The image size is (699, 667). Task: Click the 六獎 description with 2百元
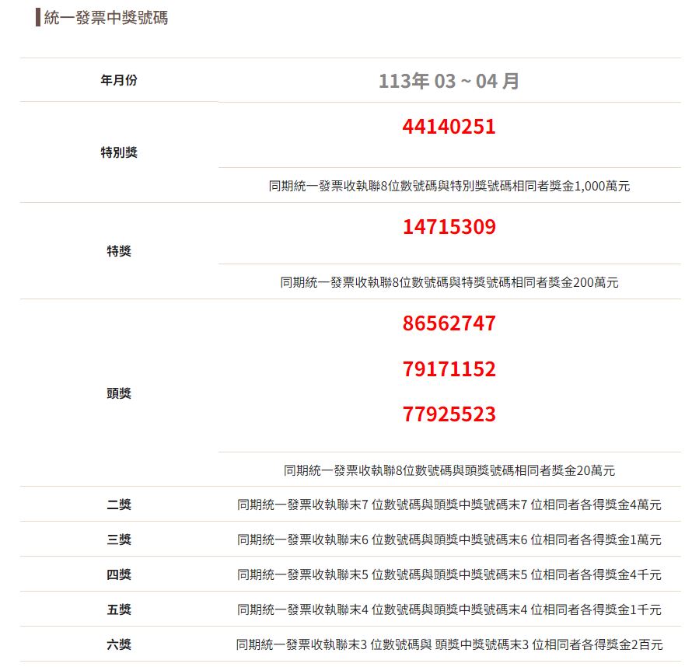[449, 644]
